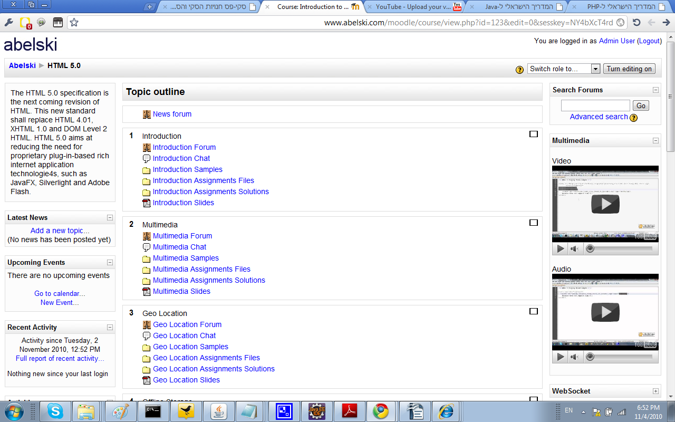Show only Introduction topic using its square
Screen dimensions: 675x422
533,134
